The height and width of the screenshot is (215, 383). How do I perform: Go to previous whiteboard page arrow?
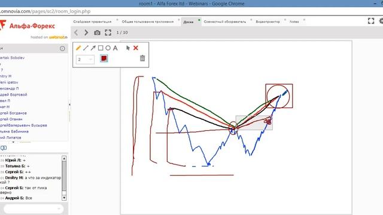coord(76,32)
